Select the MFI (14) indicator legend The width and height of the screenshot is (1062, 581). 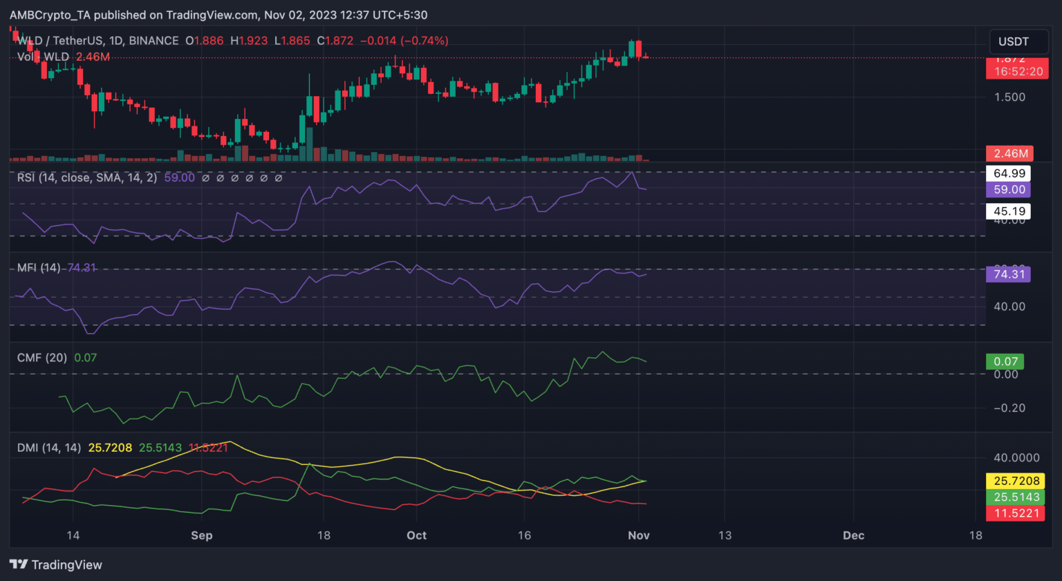(39, 267)
